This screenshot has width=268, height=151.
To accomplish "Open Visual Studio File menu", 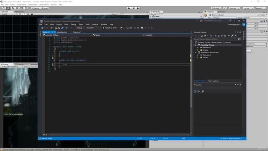I will [41, 24].
